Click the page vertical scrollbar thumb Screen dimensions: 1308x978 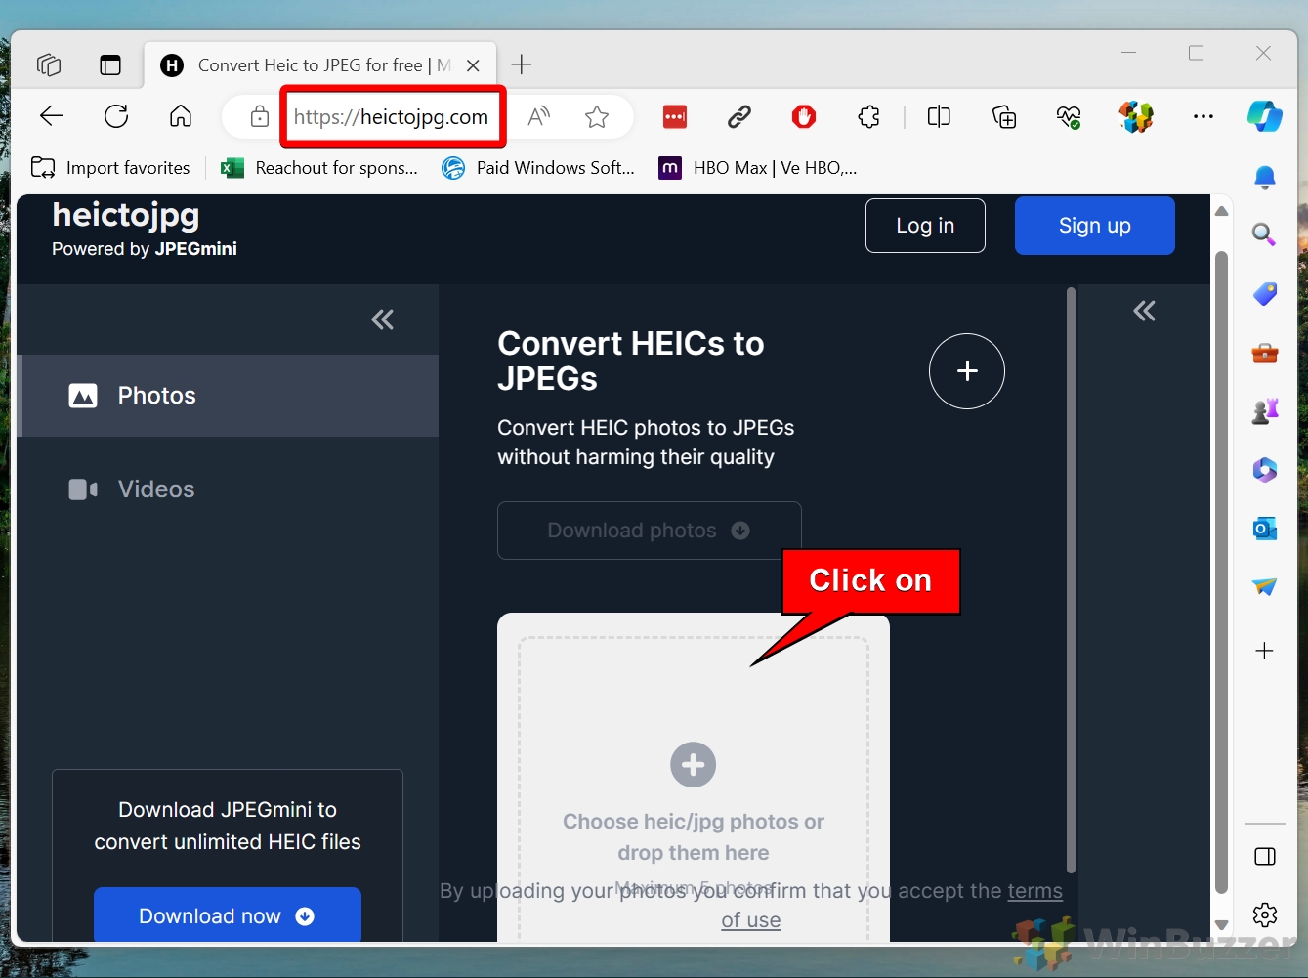click(x=1221, y=573)
